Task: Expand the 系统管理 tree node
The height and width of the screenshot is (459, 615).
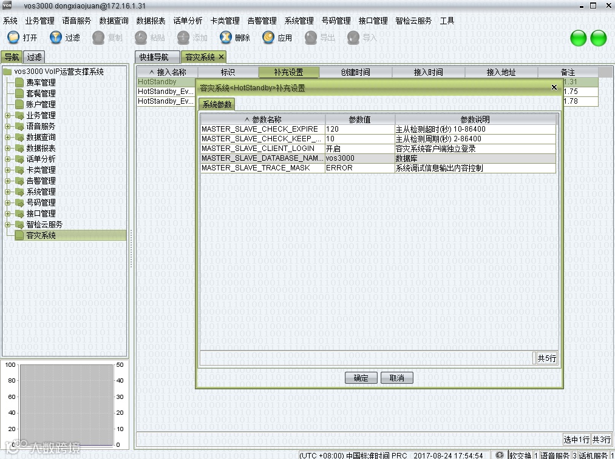Action: (x=7, y=192)
